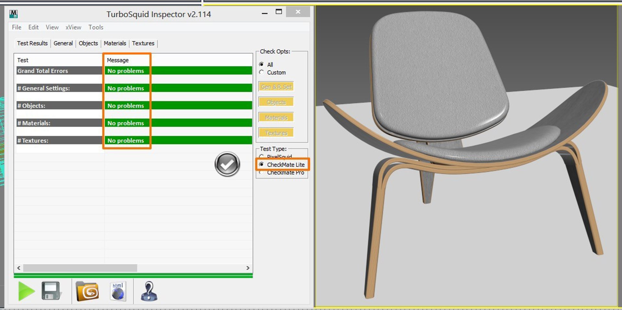Switch to Test Results tab
This screenshot has width=622, height=310.
click(x=32, y=43)
